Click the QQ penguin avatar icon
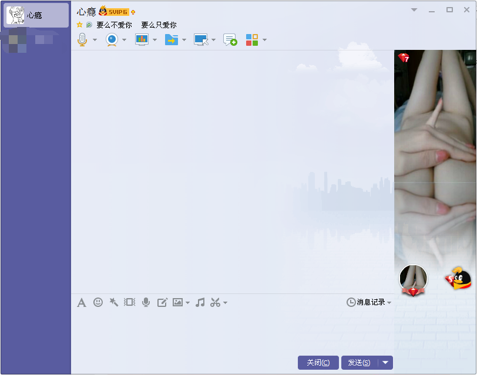The image size is (477, 375). coord(459,278)
